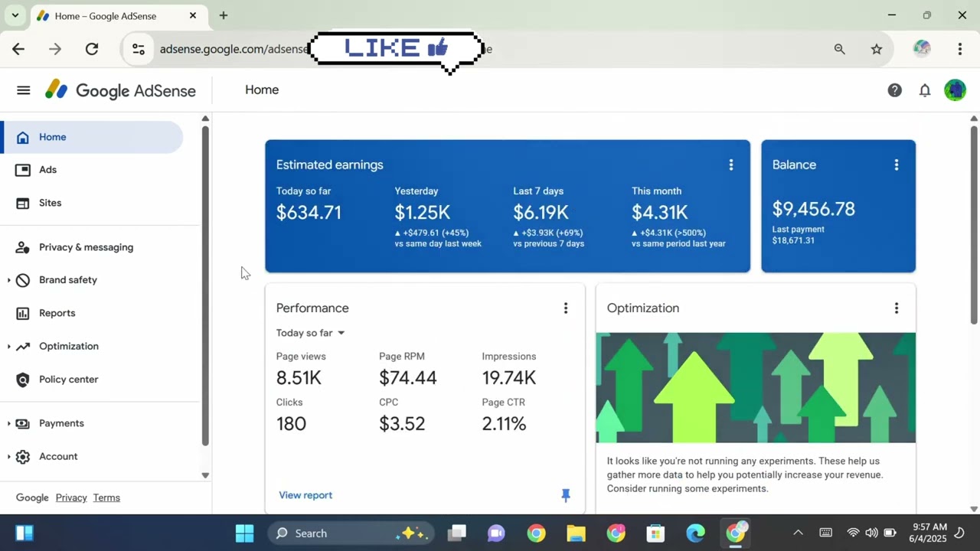Click yesterday's earnings $1.25K
Viewport: 980px width, 551px height.
coord(423,212)
